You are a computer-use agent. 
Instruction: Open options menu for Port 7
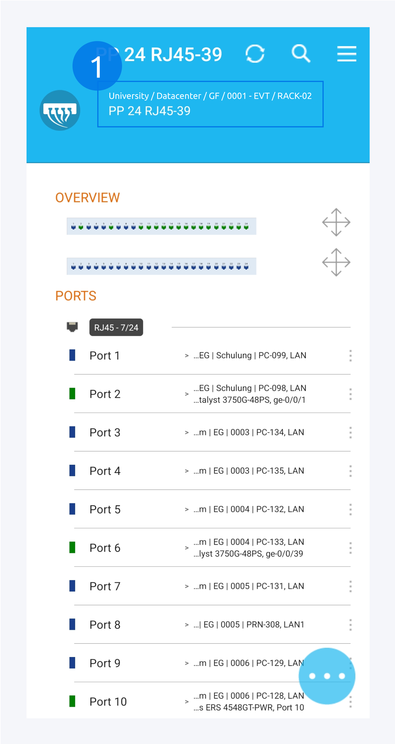point(350,586)
